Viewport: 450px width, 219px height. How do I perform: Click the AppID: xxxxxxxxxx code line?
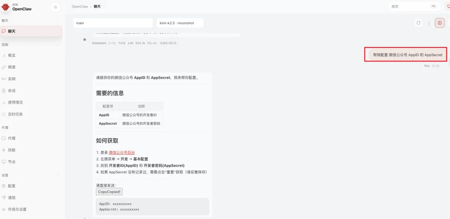(115, 204)
